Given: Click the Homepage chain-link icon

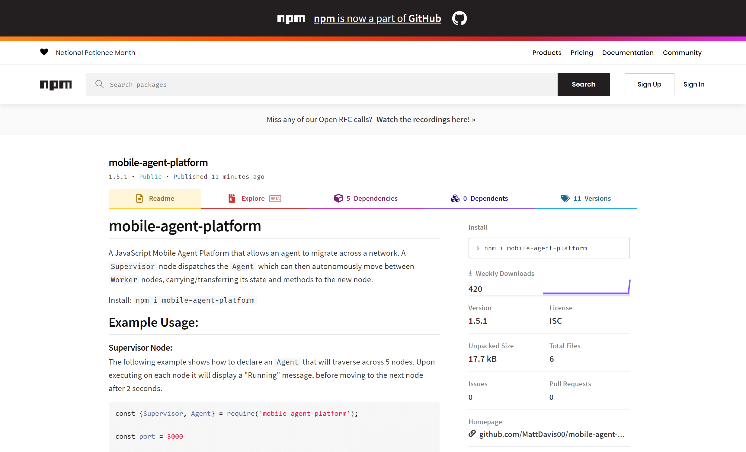Looking at the screenshot, I should tap(472, 434).
